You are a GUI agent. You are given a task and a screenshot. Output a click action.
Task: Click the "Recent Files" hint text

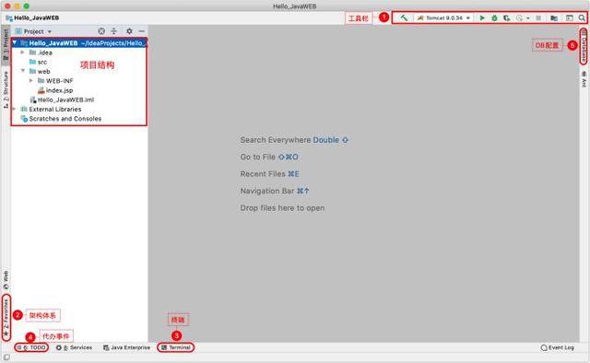263,174
